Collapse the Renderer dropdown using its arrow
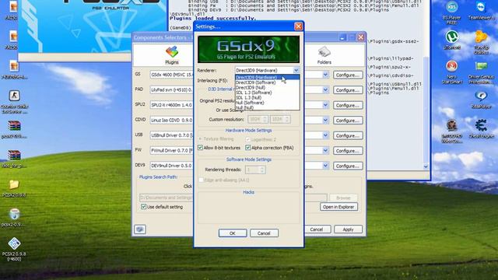Viewport: 498px width, 280px height. pos(296,70)
